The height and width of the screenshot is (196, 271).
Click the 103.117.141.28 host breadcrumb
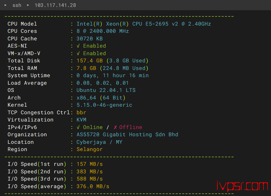pyautogui.click(x=55, y=5)
